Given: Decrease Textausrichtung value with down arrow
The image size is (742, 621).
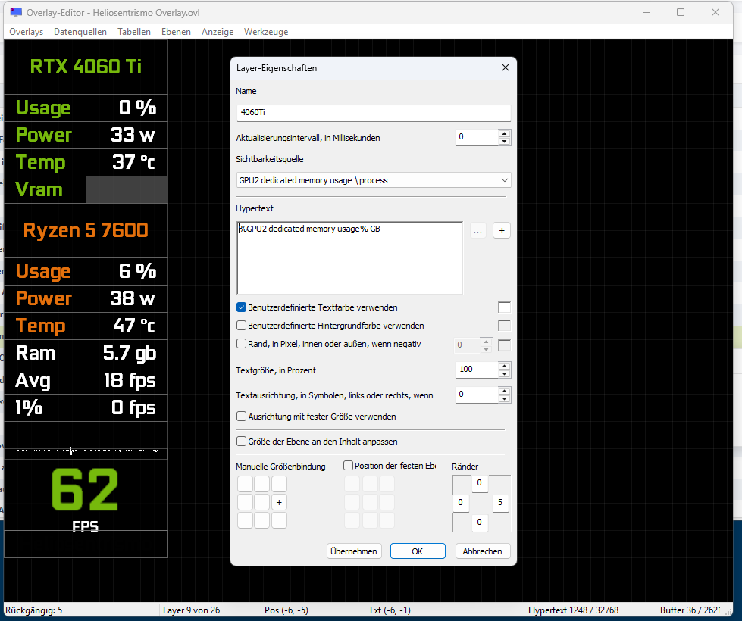Looking at the screenshot, I should point(505,398).
